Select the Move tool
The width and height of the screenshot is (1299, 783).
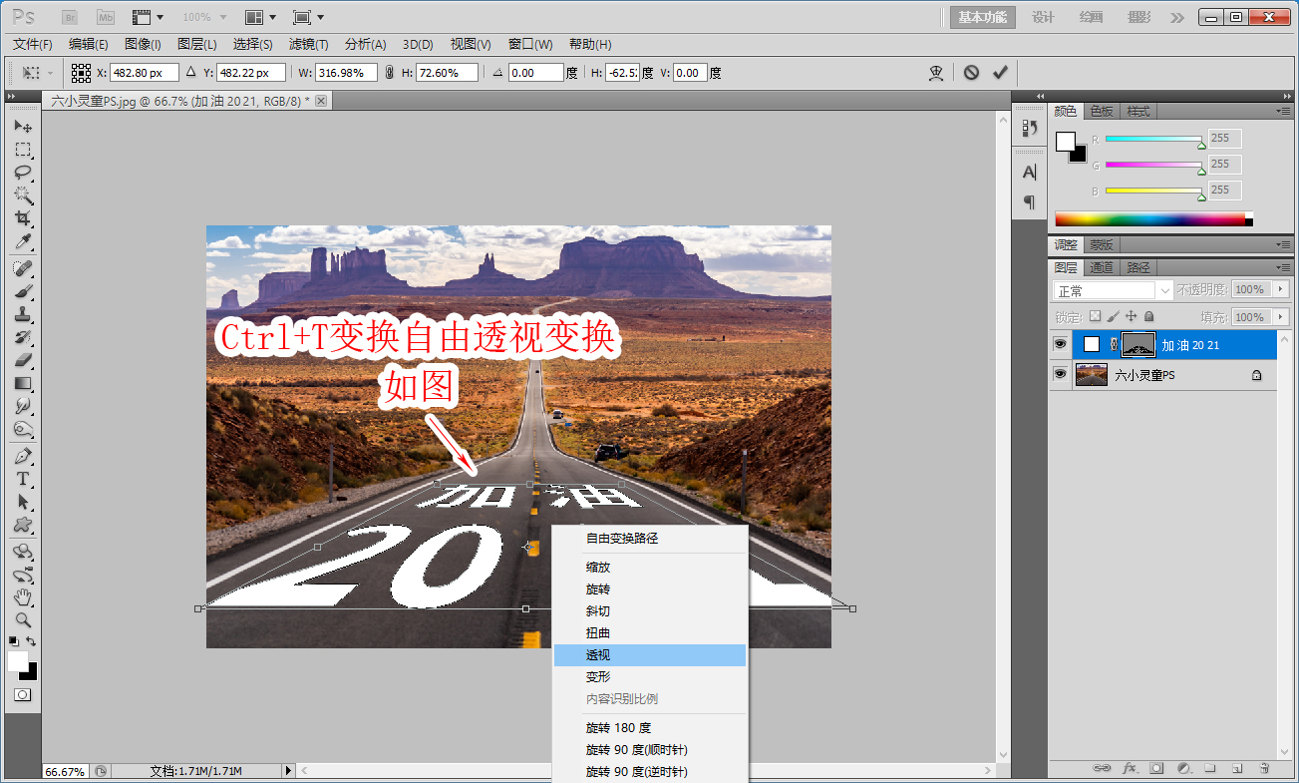pyautogui.click(x=23, y=127)
